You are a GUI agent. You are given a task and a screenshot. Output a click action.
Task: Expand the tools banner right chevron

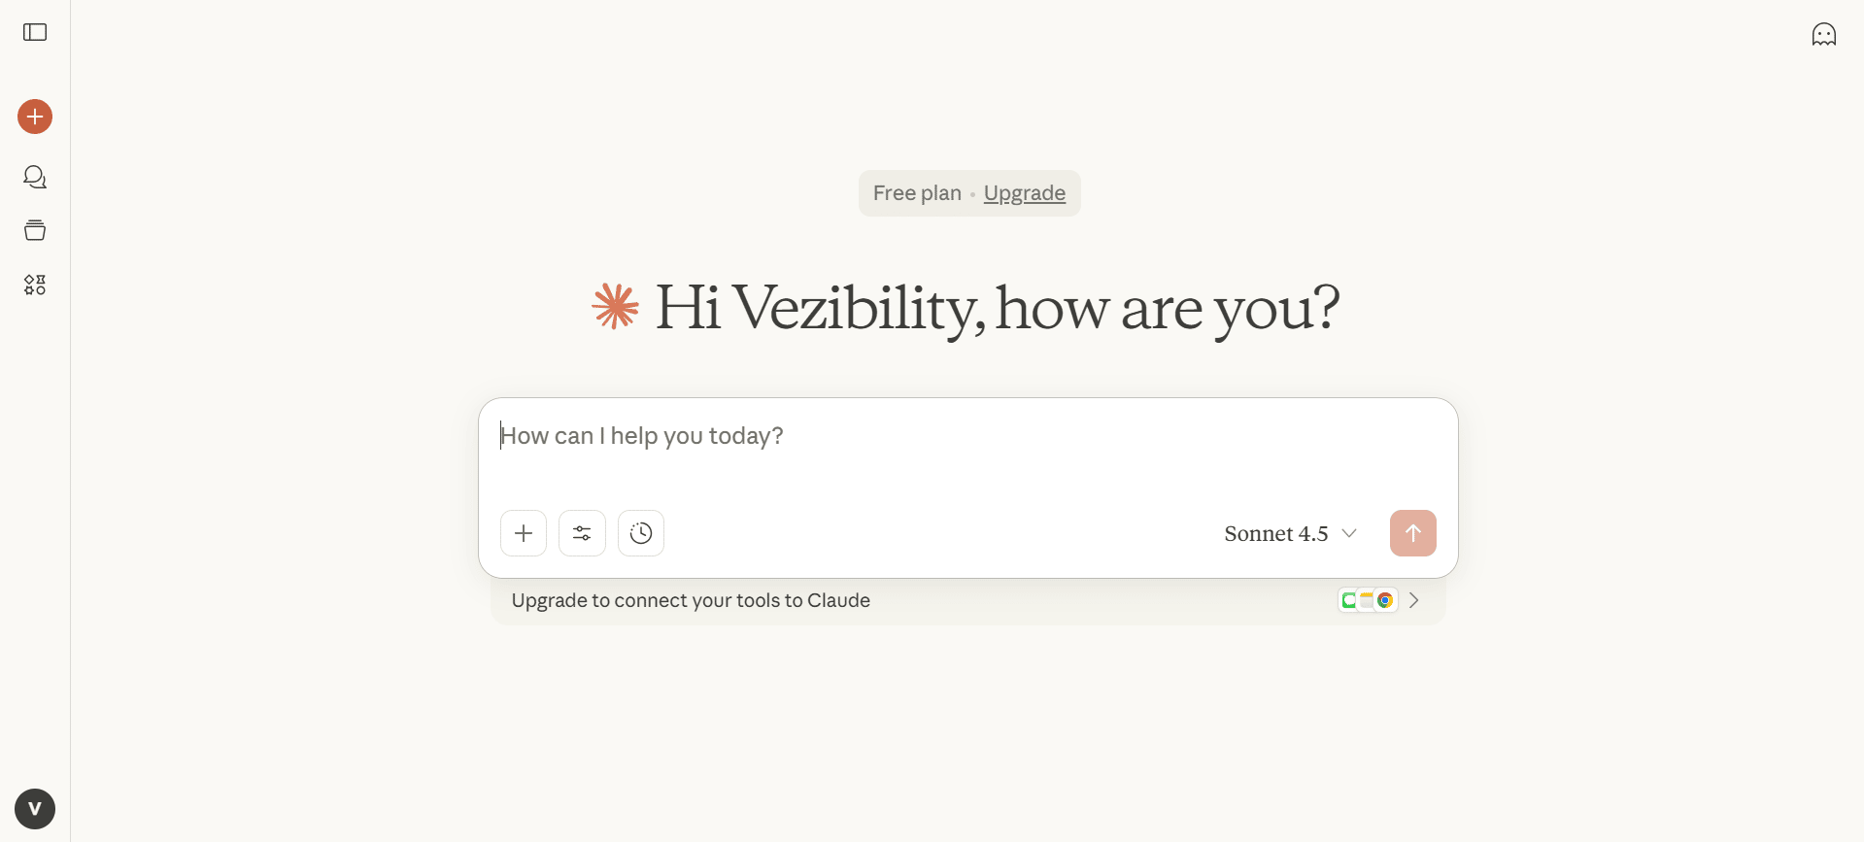[1414, 600]
